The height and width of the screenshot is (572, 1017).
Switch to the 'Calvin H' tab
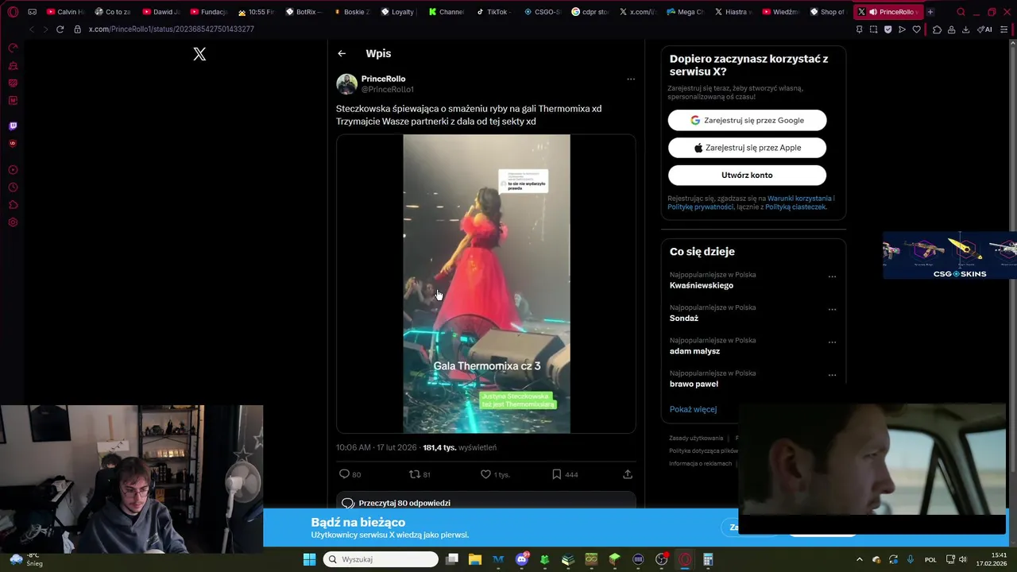[65, 12]
